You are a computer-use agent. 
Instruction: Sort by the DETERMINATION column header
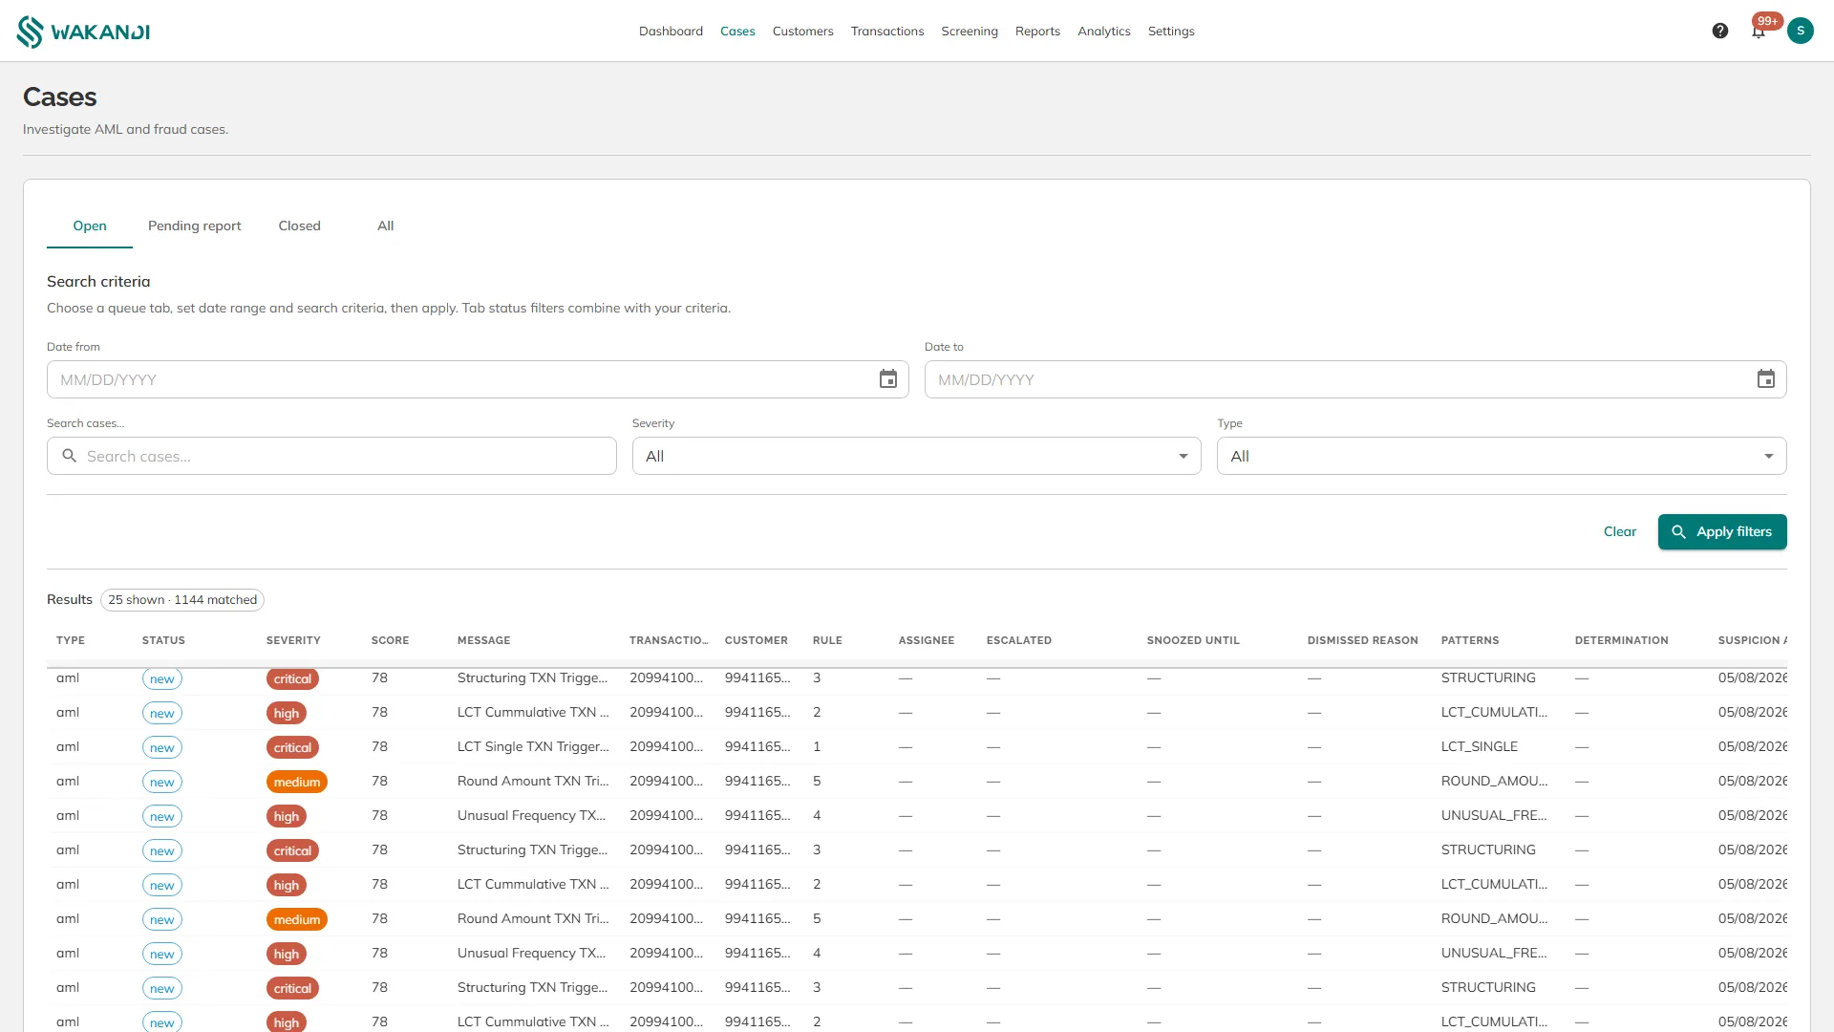click(1621, 640)
